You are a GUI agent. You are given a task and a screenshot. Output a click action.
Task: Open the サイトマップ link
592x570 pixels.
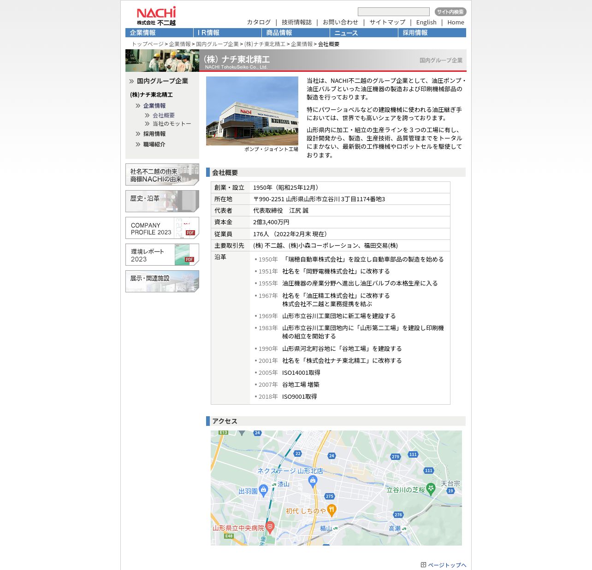coord(387,22)
